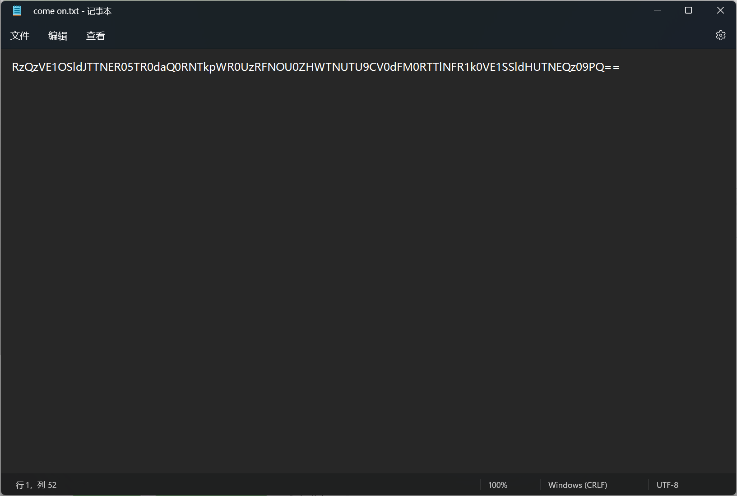Click the Notepad app icon in title bar

tap(17, 11)
